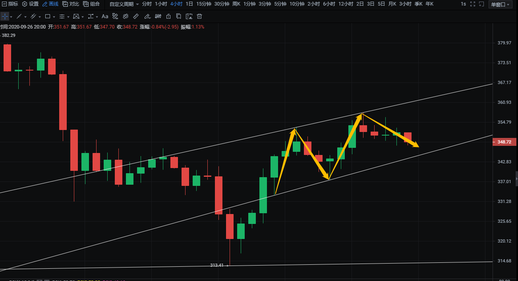Expand the rectangle tool dropdown arrow
The width and height of the screenshot is (518, 281).
(54, 17)
